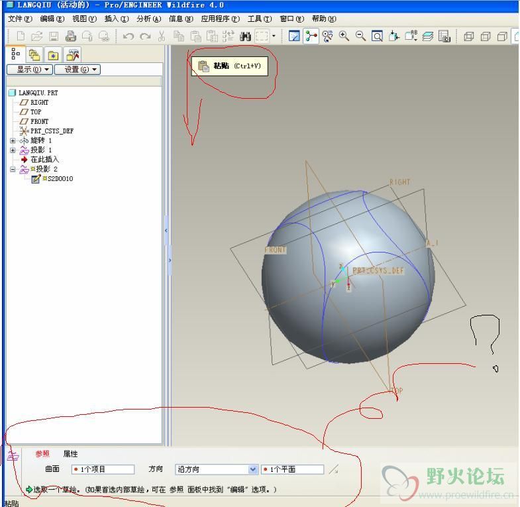Screen dimensions: 520x507
Task: Open the 帮助 menu
Action: 324,19
